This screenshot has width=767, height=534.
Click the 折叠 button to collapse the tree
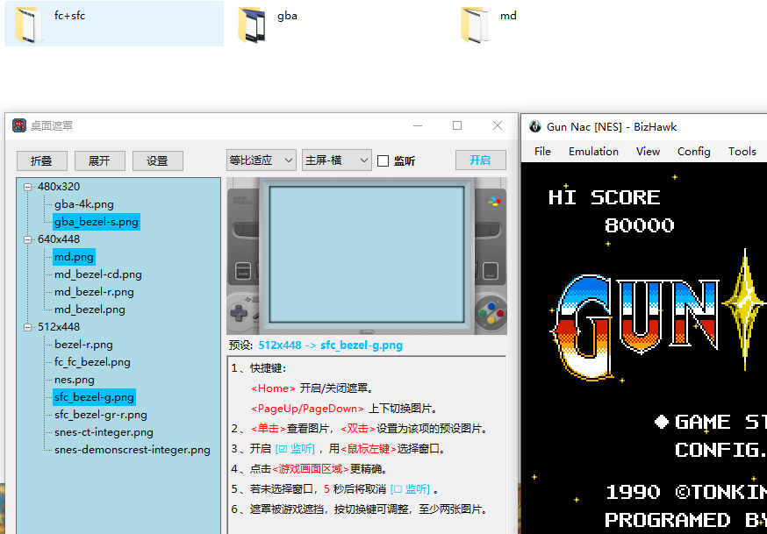point(40,160)
